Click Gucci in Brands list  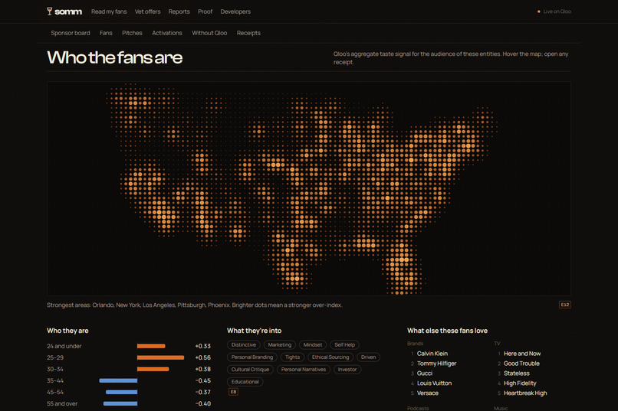(425, 373)
